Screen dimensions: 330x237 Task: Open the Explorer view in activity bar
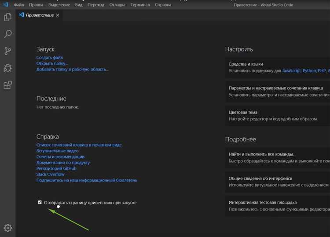7,17
